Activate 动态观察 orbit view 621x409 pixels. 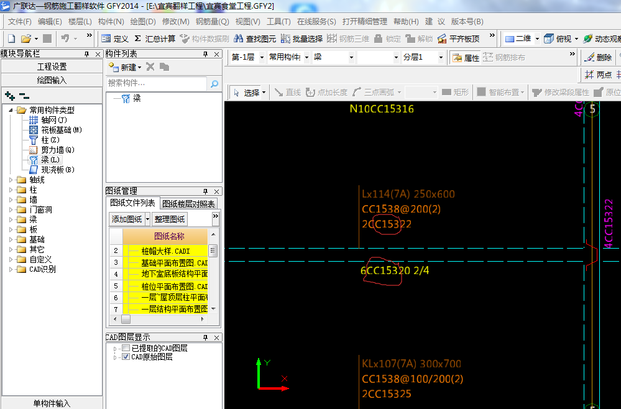tap(602, 39)
